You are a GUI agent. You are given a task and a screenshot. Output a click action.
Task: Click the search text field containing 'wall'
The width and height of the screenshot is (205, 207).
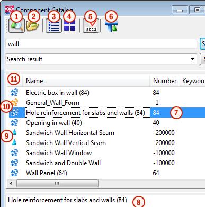click(x=101, y=44)
